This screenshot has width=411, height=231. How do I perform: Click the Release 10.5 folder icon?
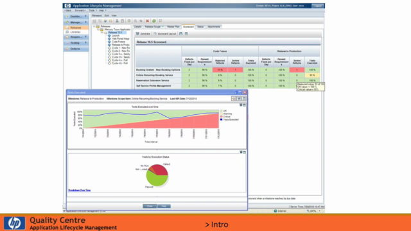point(105,33)
